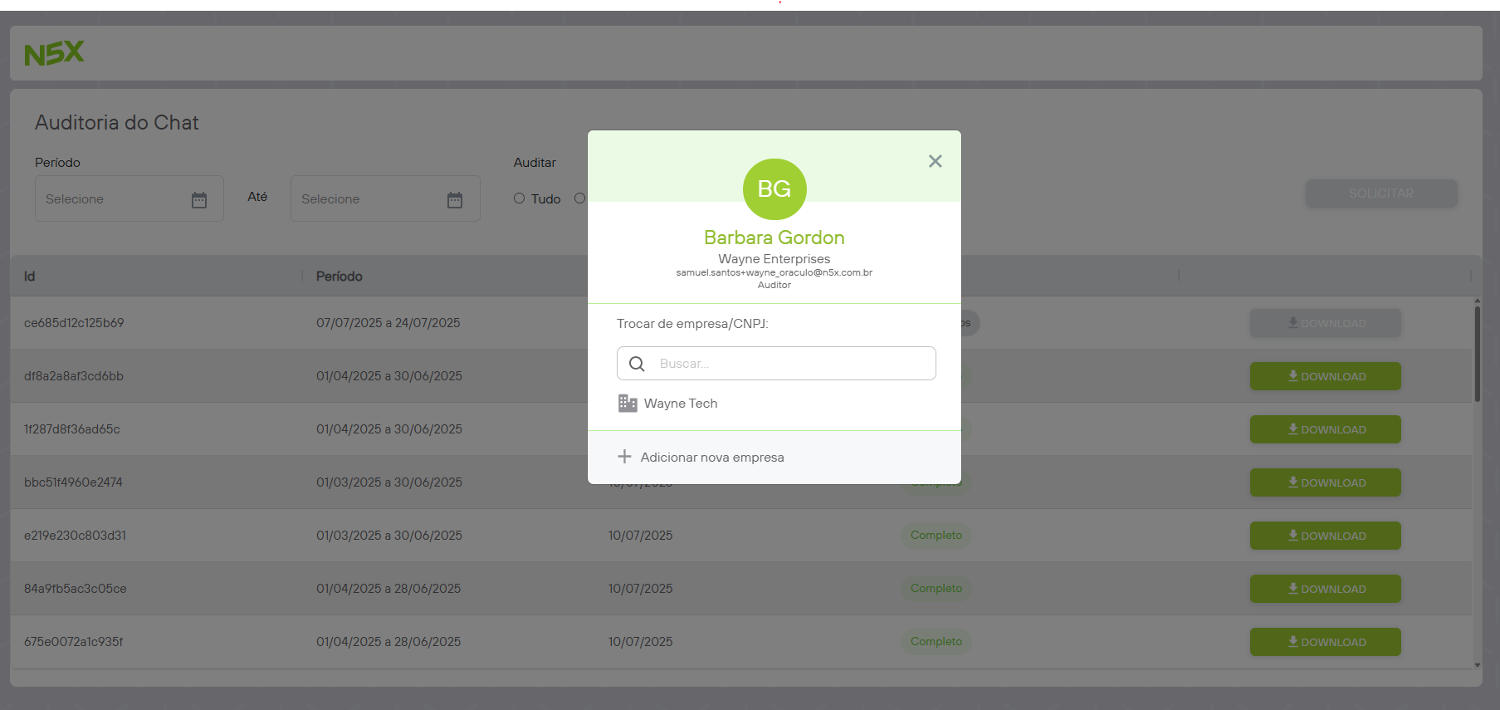Click Completo status of 84a9fb5ac3c05ce
Viewport: 1500px width, 710px height.
pyautogui.click(x=936, y=589)
